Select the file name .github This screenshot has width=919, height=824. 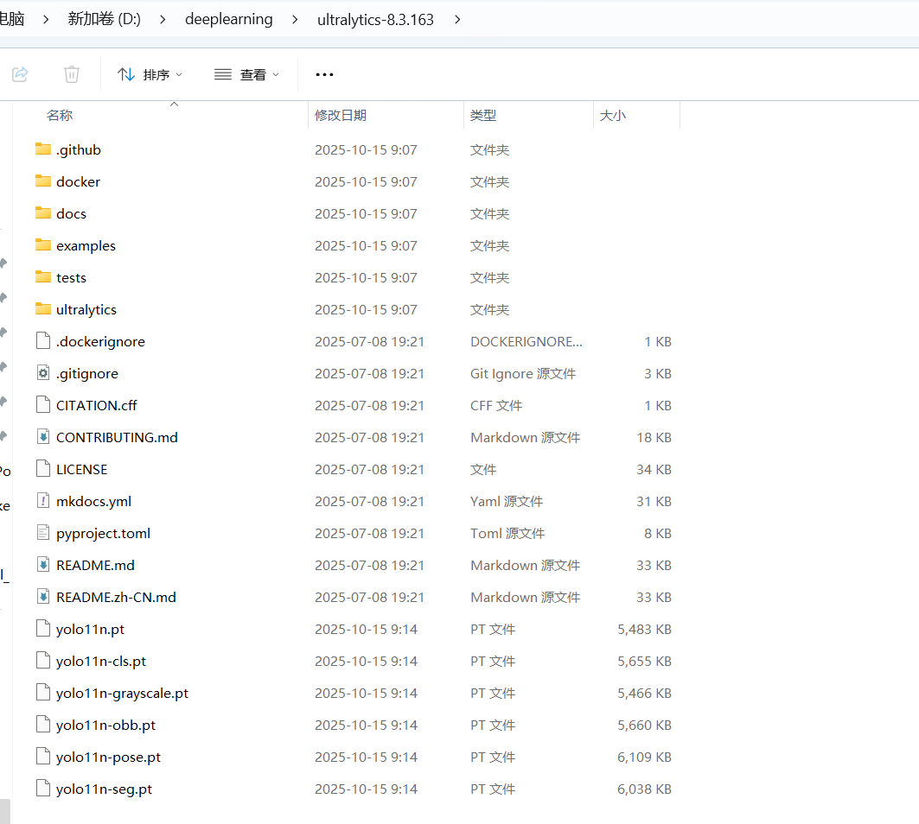[79, 150]
